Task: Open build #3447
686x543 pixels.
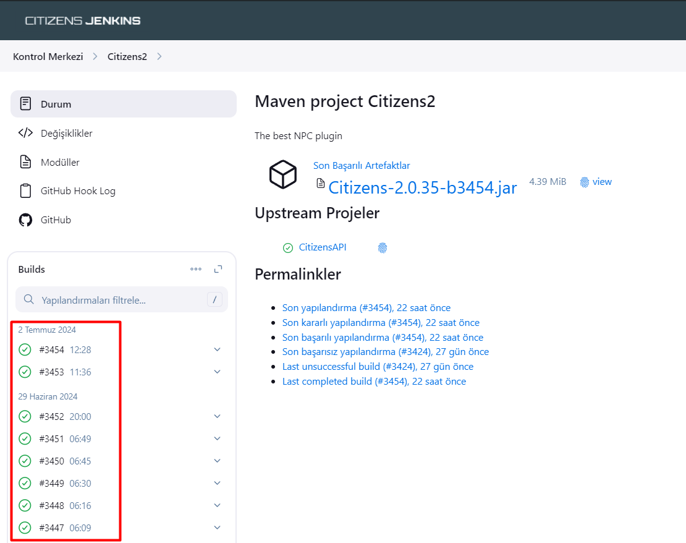Action: pyautogui.click(x=51, y=528)
